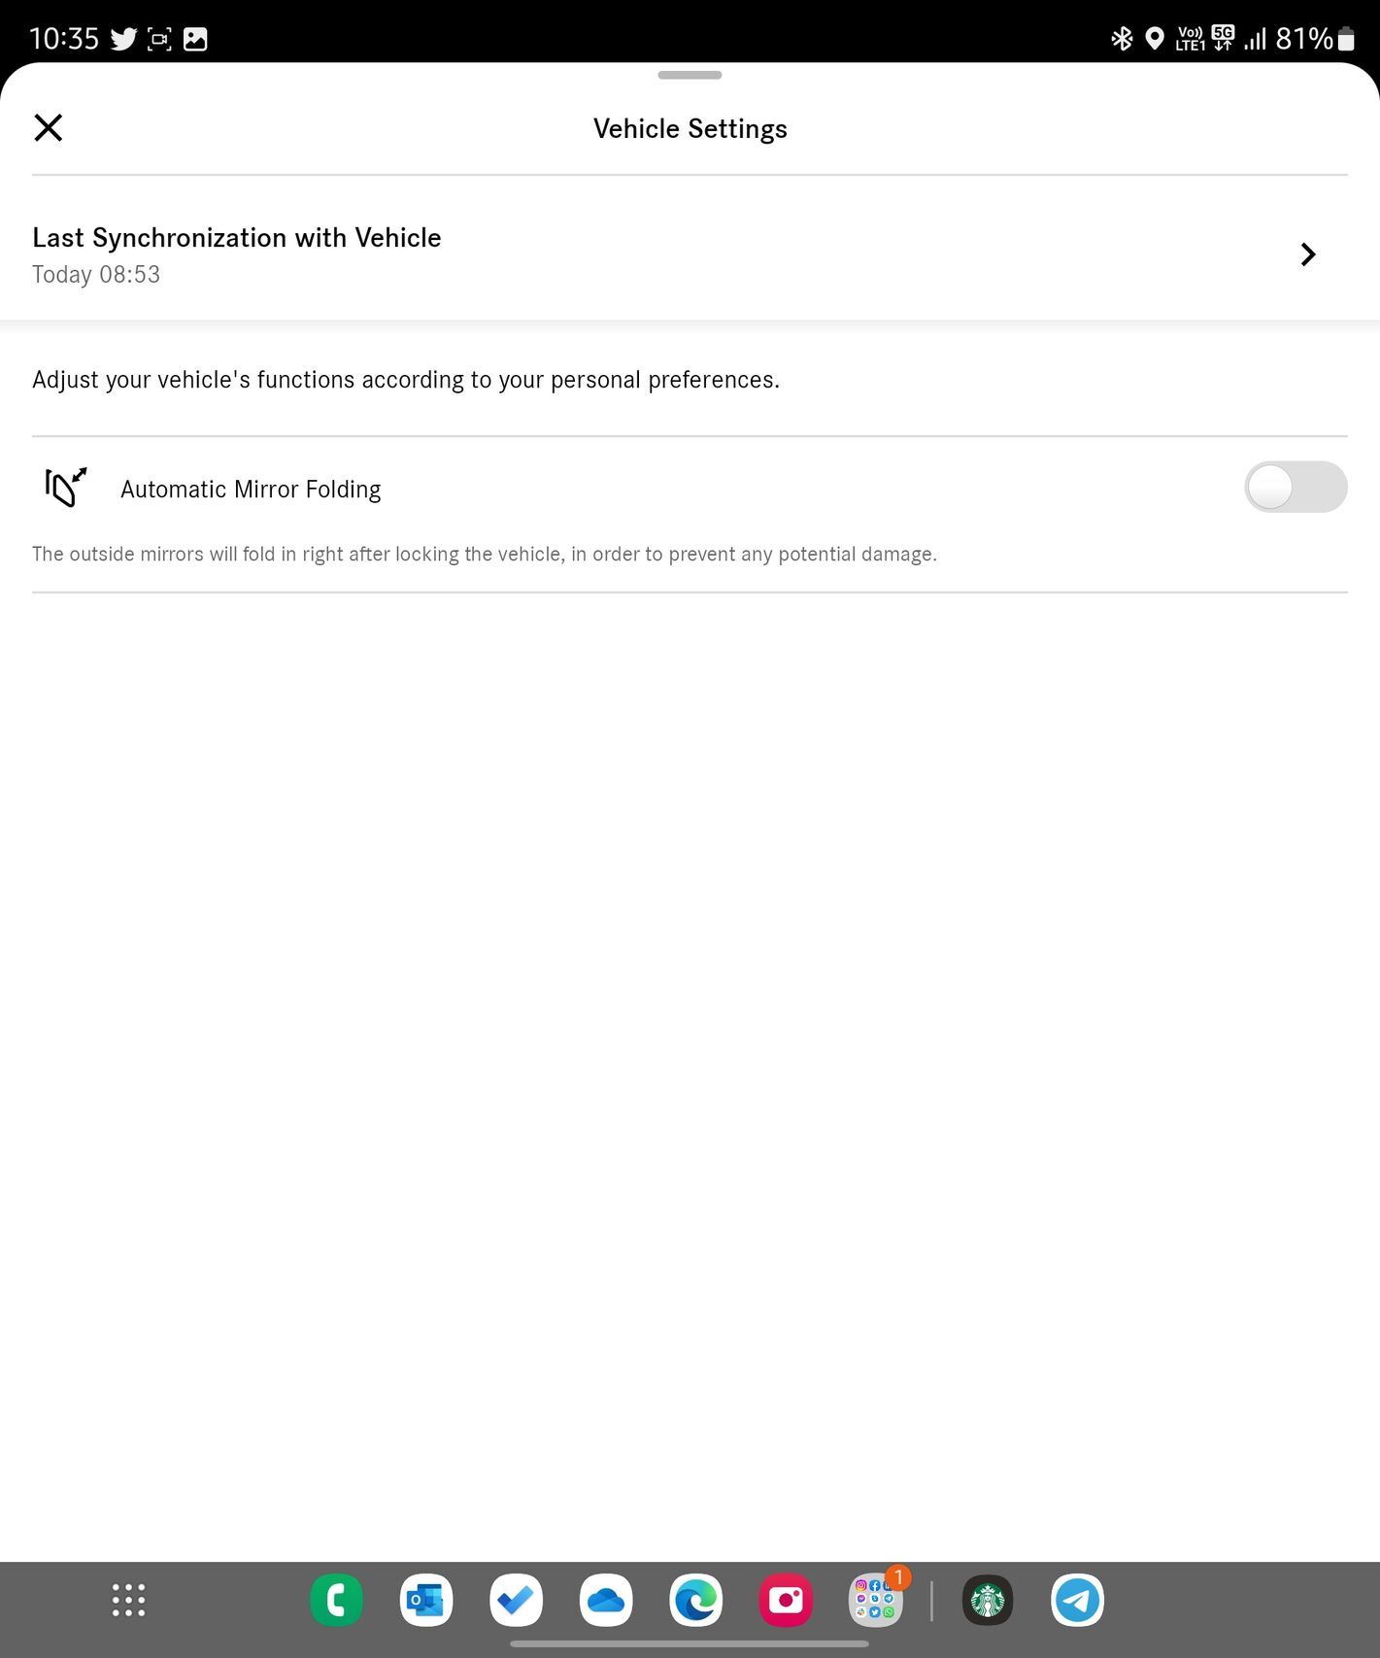Viewport: 1380px width, 1658px height.
Task: Open Outlook from the taskbar
Action: 425,1600
